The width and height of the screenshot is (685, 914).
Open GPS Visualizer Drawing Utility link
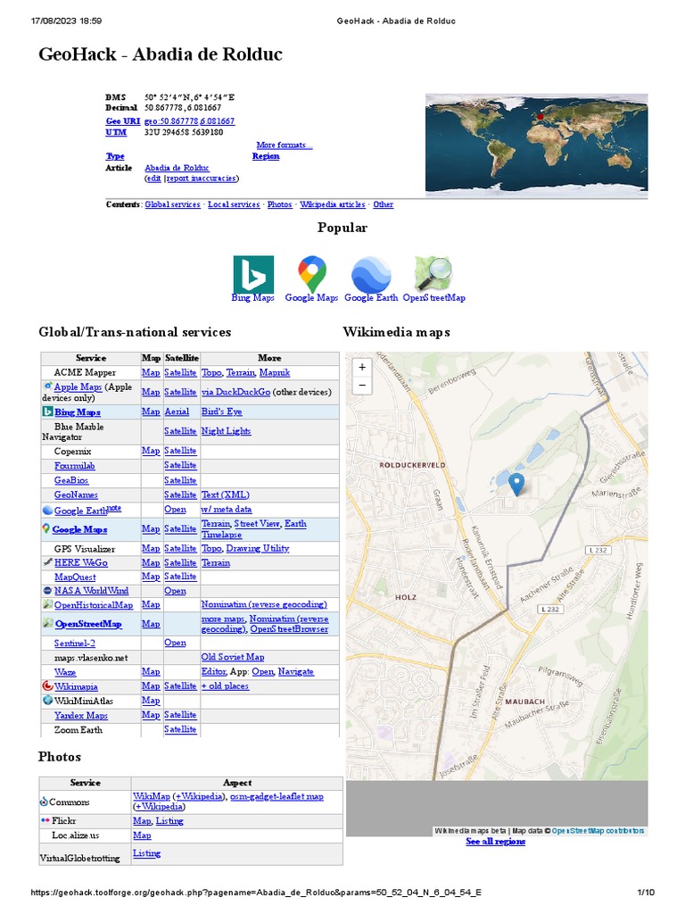(258, 549)
